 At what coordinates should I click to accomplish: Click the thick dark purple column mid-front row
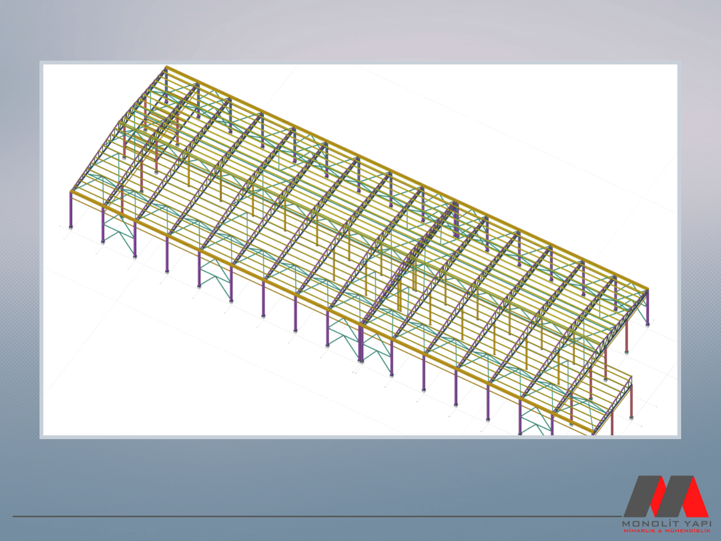coord(360,343)
